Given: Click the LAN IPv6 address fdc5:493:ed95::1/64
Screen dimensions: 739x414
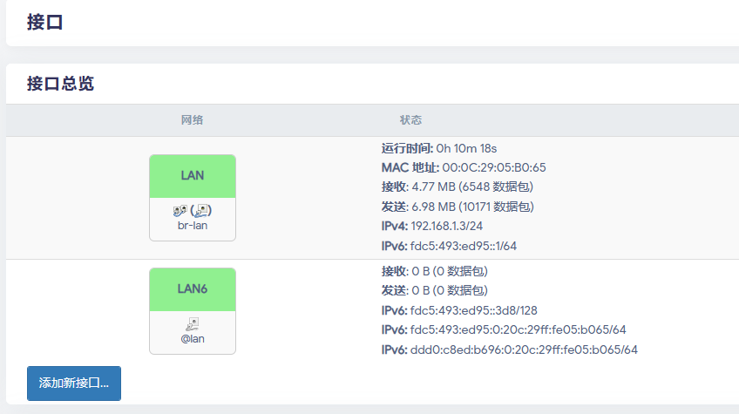Looking at the screenshot, I should pos(464,246).
